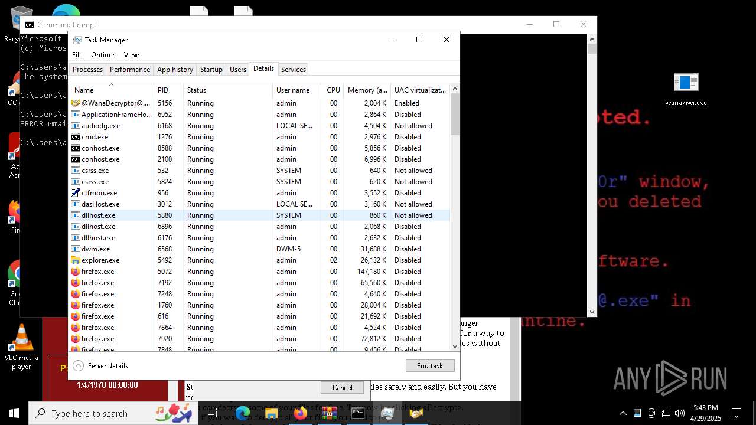Switch to Firefox on the taskbar

[300, 413]
